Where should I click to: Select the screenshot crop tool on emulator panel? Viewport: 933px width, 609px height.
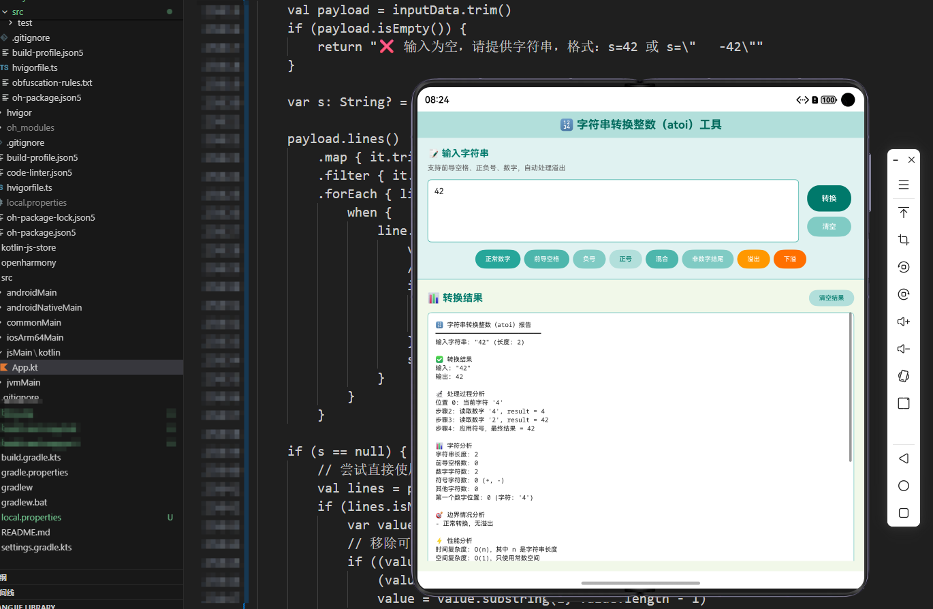[x=904, y=239]
